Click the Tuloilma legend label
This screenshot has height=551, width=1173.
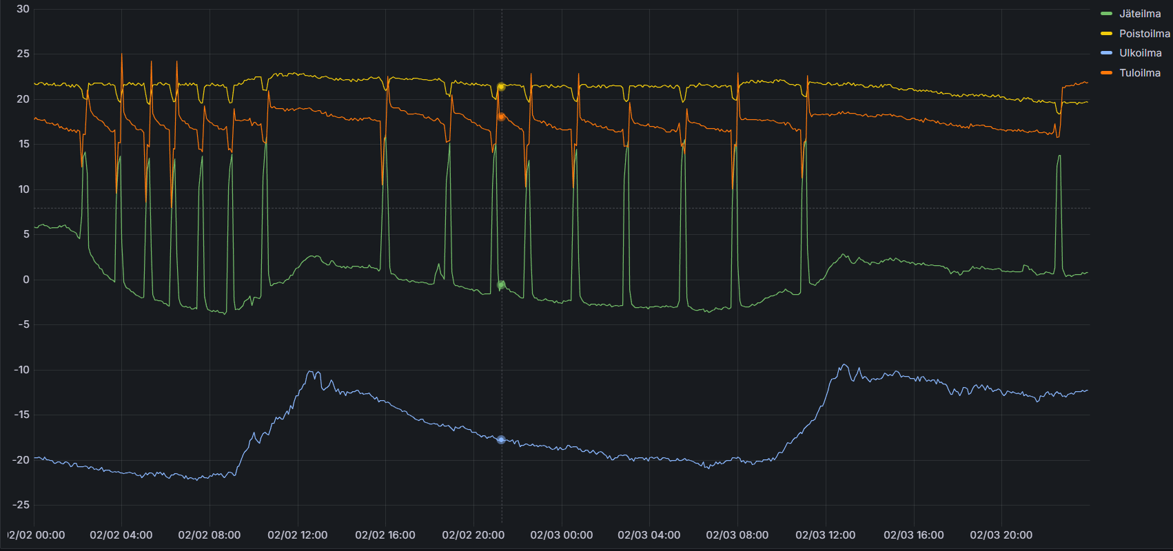1139,73
